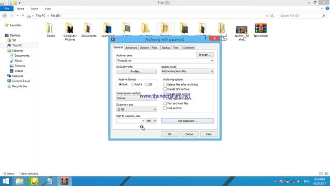
Task: Click the Profiles... button
Action: tap(136, 71)
